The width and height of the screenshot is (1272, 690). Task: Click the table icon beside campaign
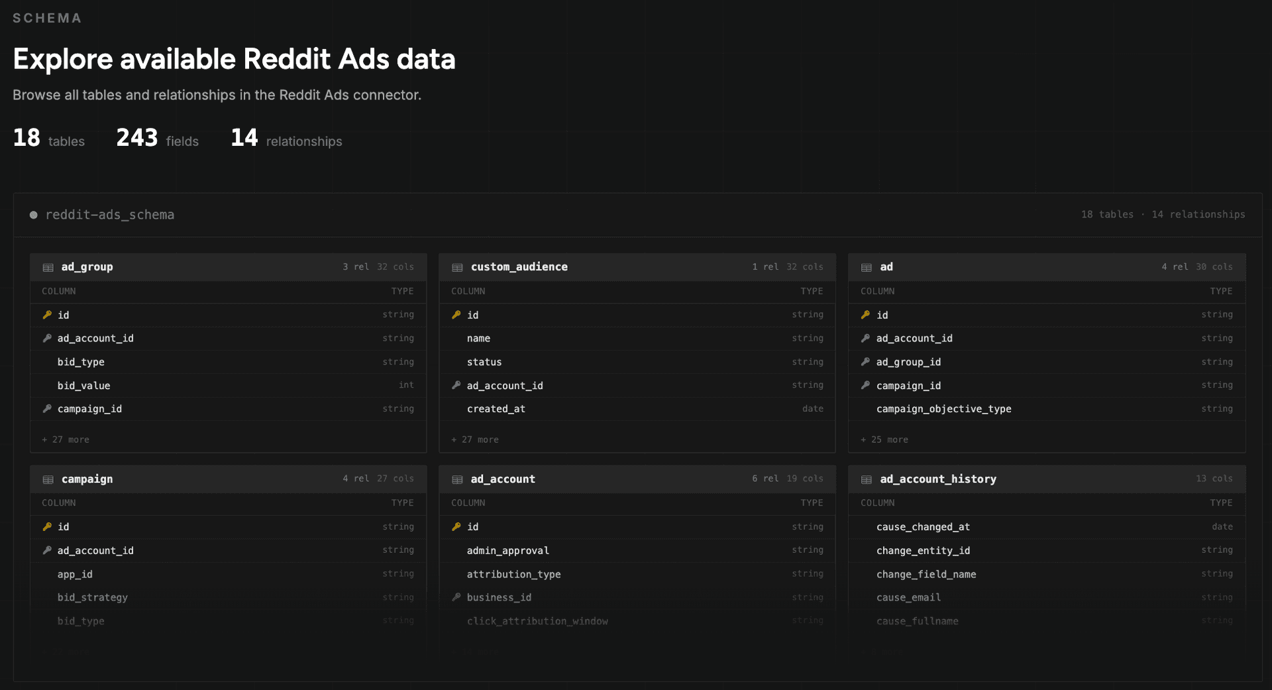tap(48, 479)
